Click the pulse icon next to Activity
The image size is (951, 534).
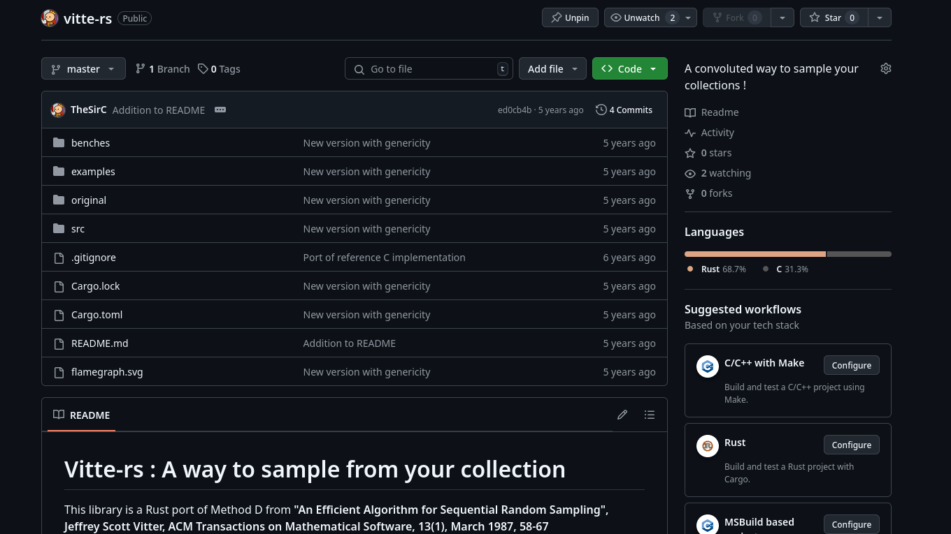click(x=690, y=133)
